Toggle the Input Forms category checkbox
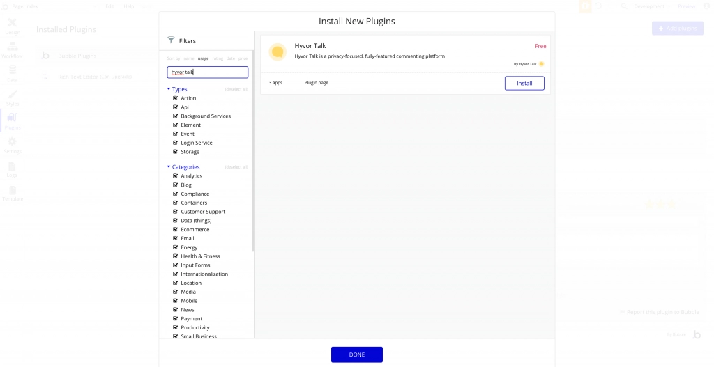This screenshot has height=367, width=714. pyautogui.click(x=175, y=265)
